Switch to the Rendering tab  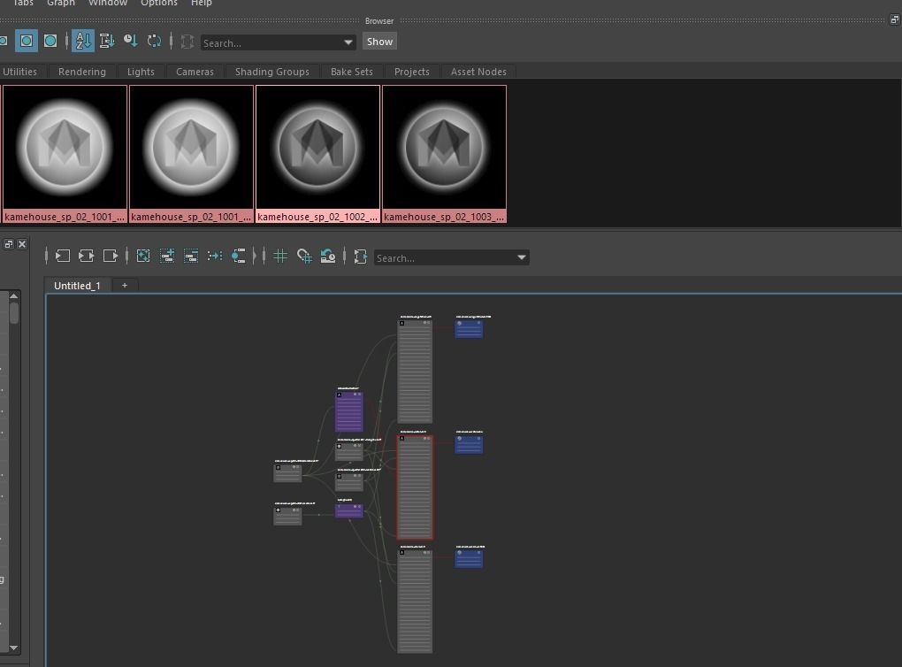(x=82, y=72)
